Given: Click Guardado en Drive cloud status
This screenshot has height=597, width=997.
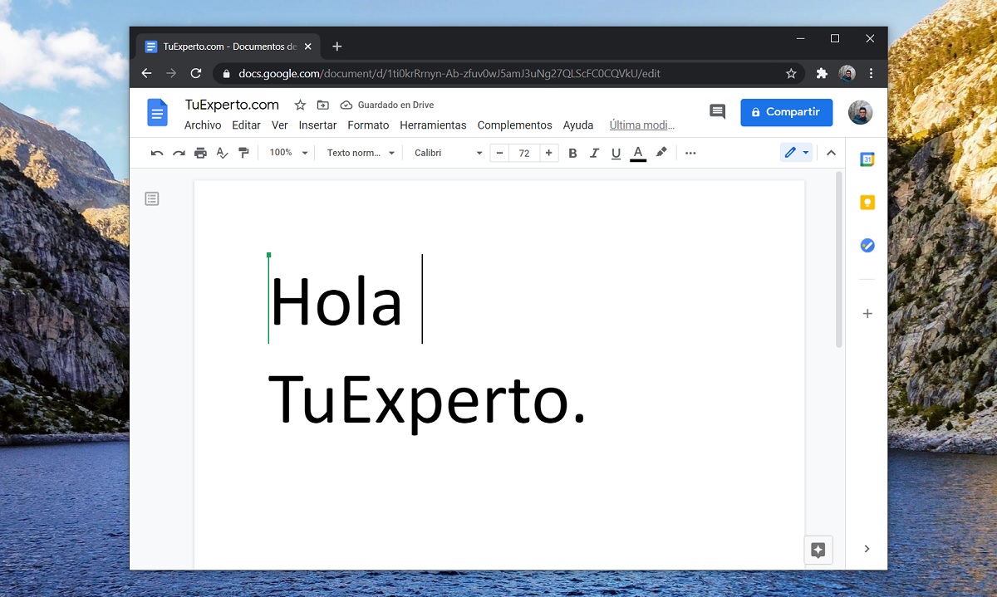Looking at the screenshot, I should [387, 105].
